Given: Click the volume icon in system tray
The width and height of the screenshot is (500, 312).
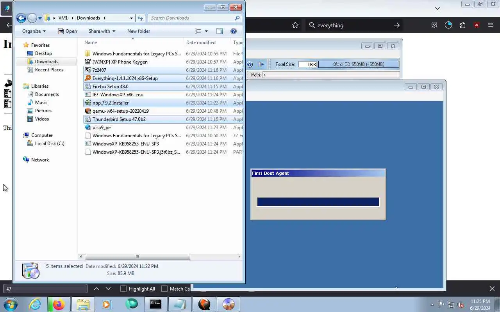Looking at the screenshot, I should (461, 305).
